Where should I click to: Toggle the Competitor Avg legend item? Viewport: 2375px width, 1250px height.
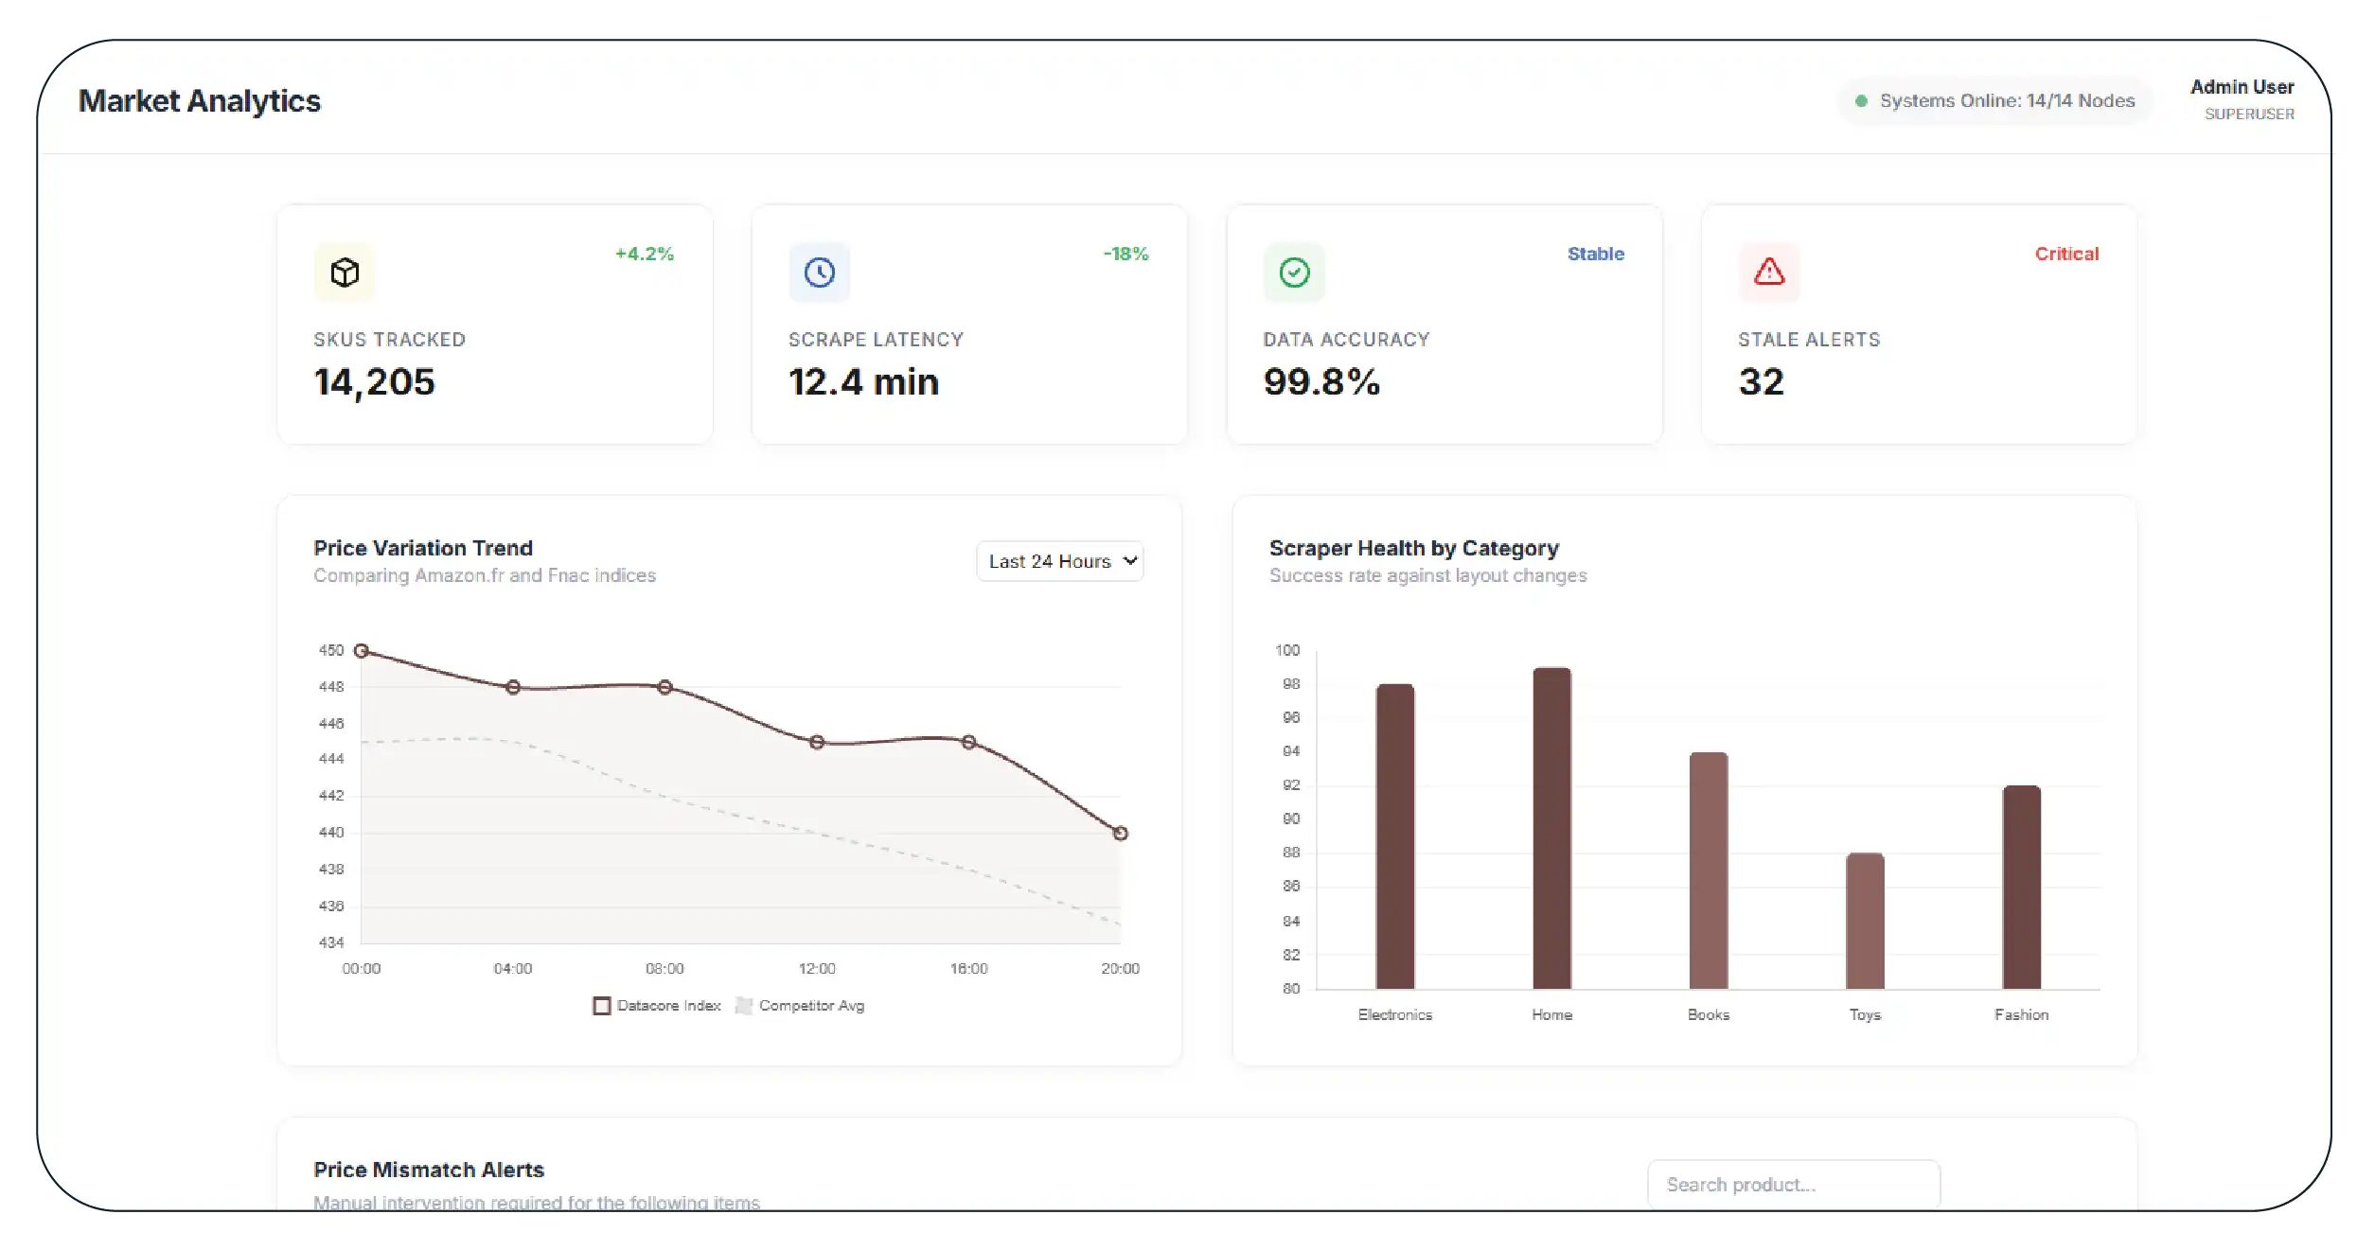tap(801, 1005)
